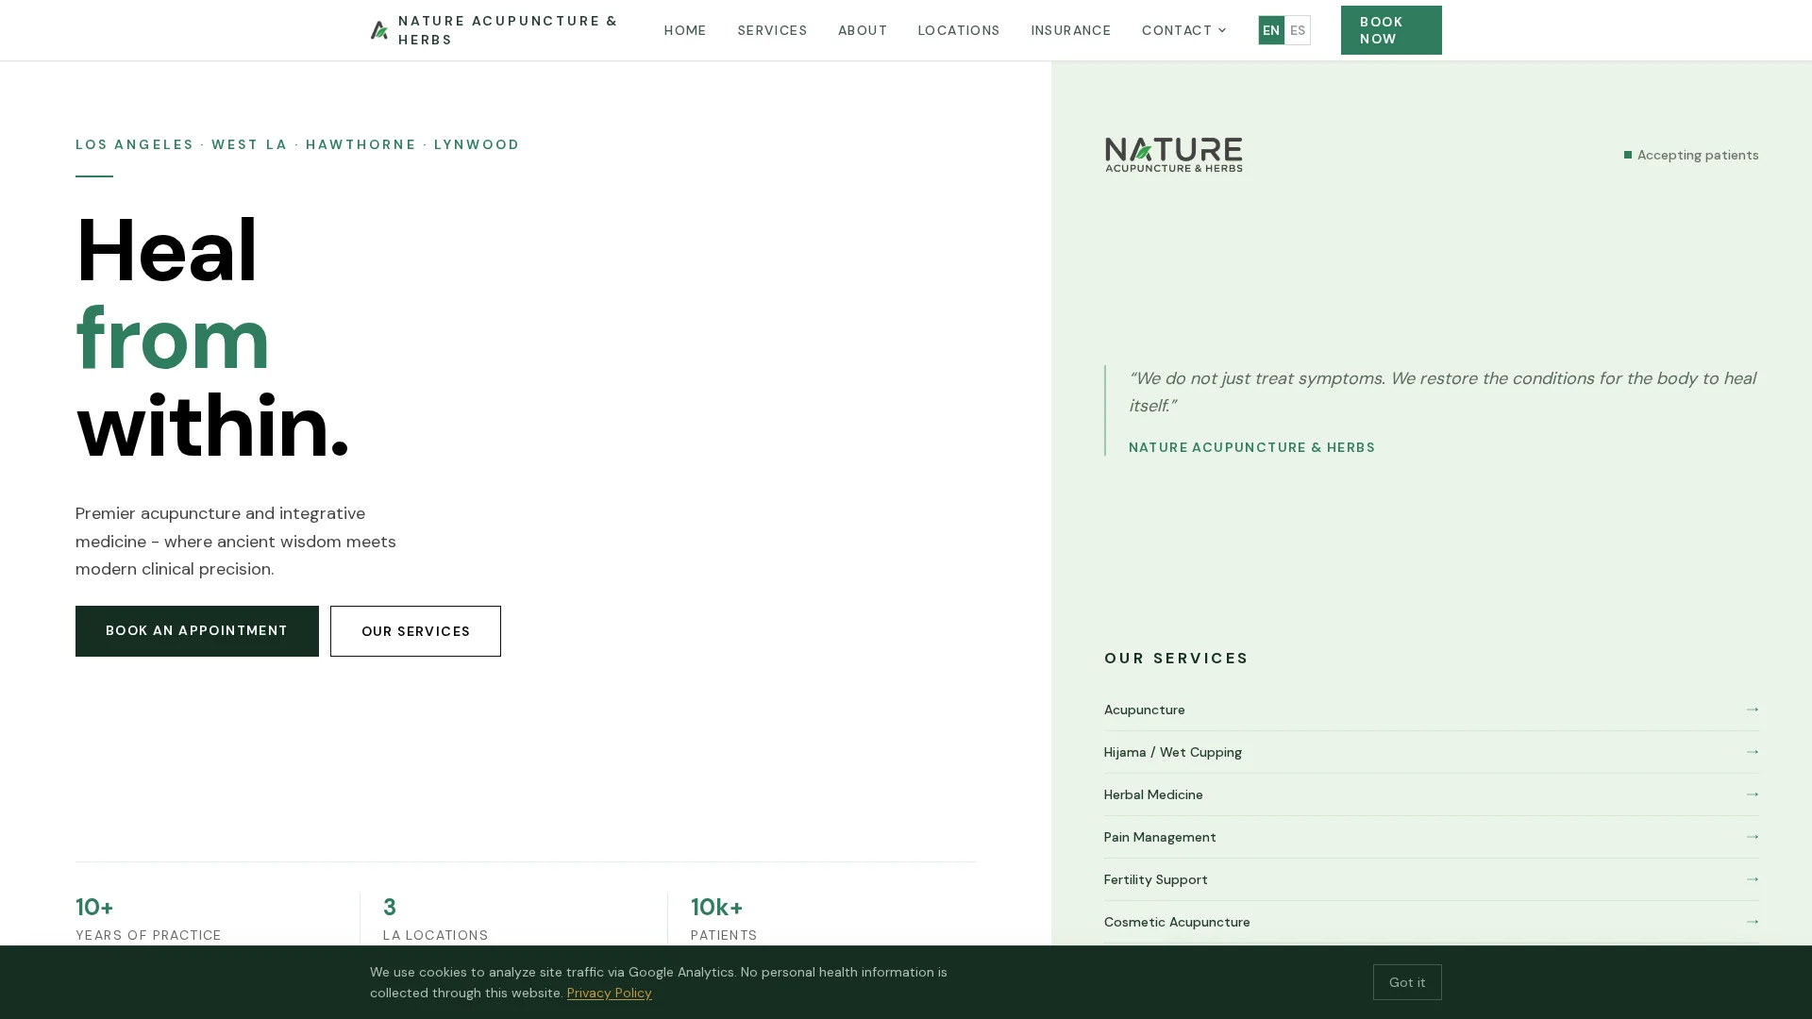Open the Services menu item
The image size is (1812, 1019).
coord(772,30)
